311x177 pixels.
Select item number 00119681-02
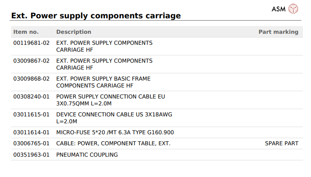click(x=31, y=43)
